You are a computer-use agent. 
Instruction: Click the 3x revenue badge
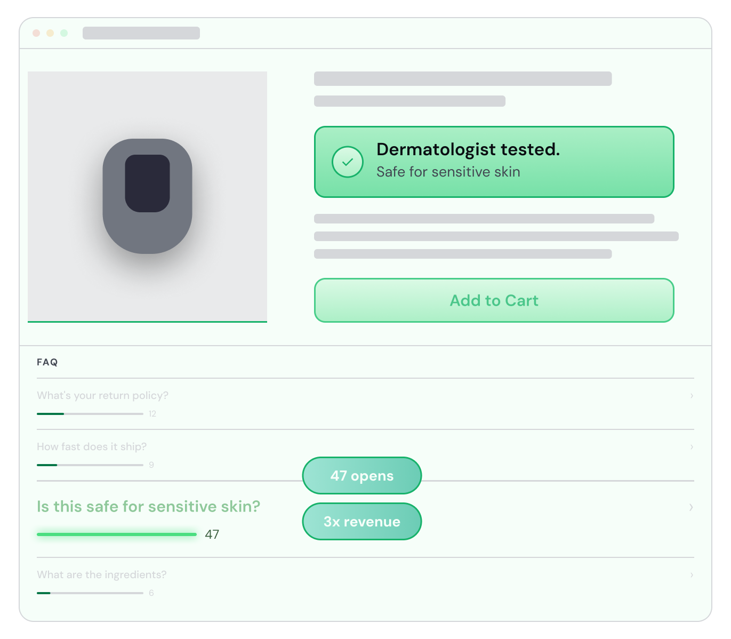coord(362,522)
